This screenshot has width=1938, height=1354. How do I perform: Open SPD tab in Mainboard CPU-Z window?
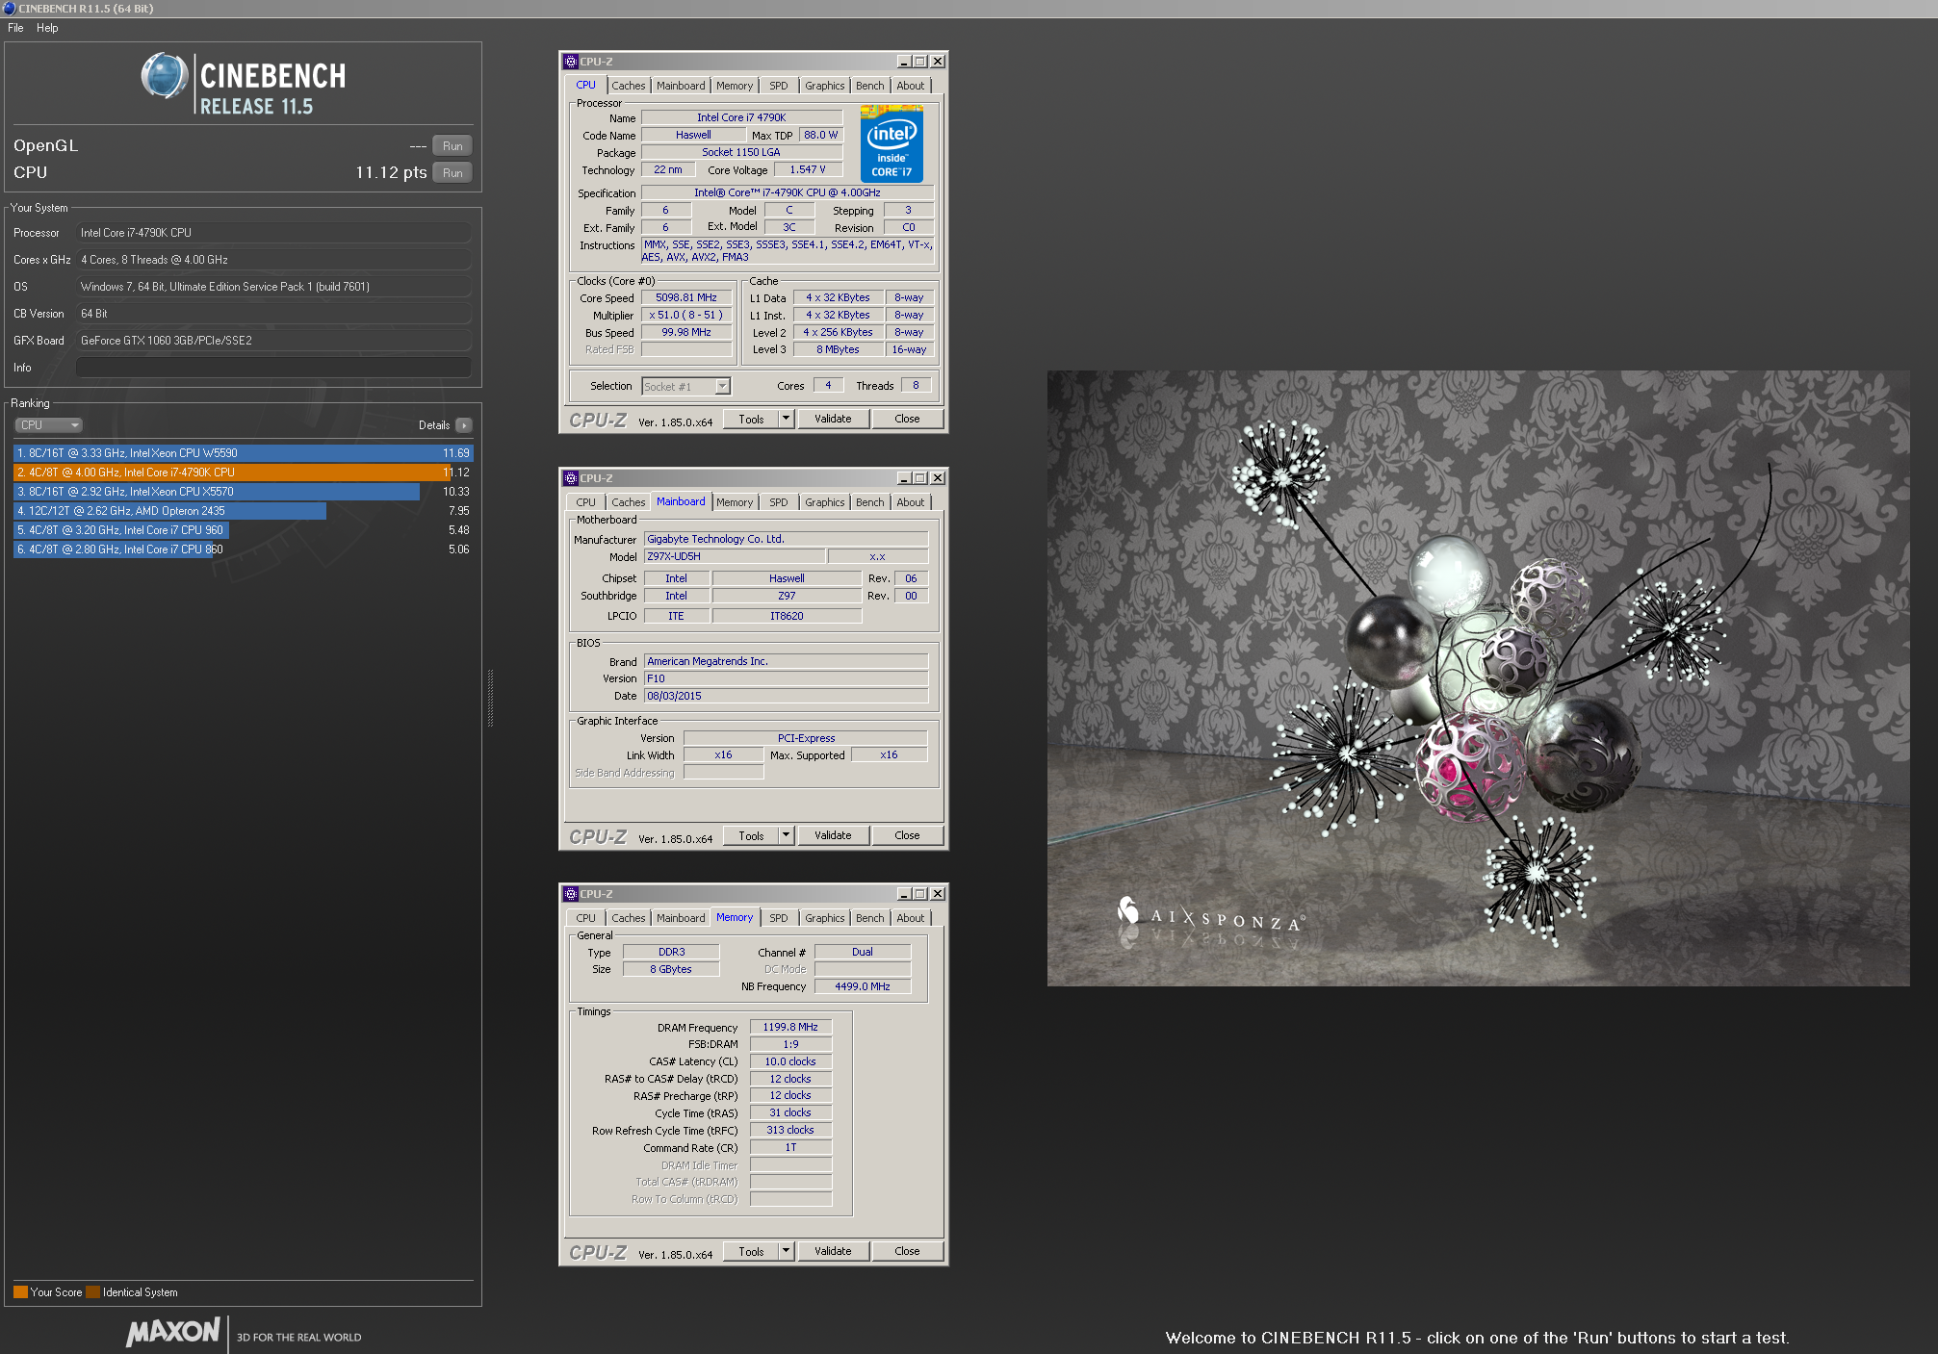tap(779, 502)
